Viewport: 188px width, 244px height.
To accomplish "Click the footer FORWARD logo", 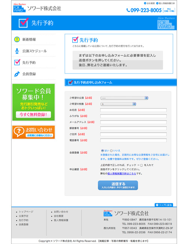I will (108, 213).
